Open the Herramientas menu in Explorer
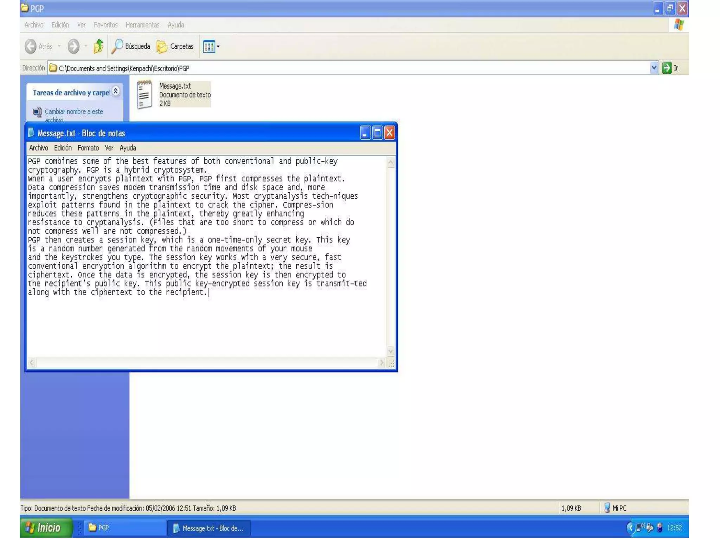This screenshot has height=540, width=720. pos(142,25)
